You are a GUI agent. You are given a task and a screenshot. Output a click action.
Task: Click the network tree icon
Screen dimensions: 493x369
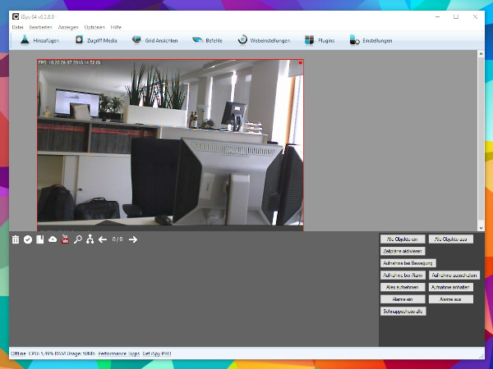pos(90,239)
